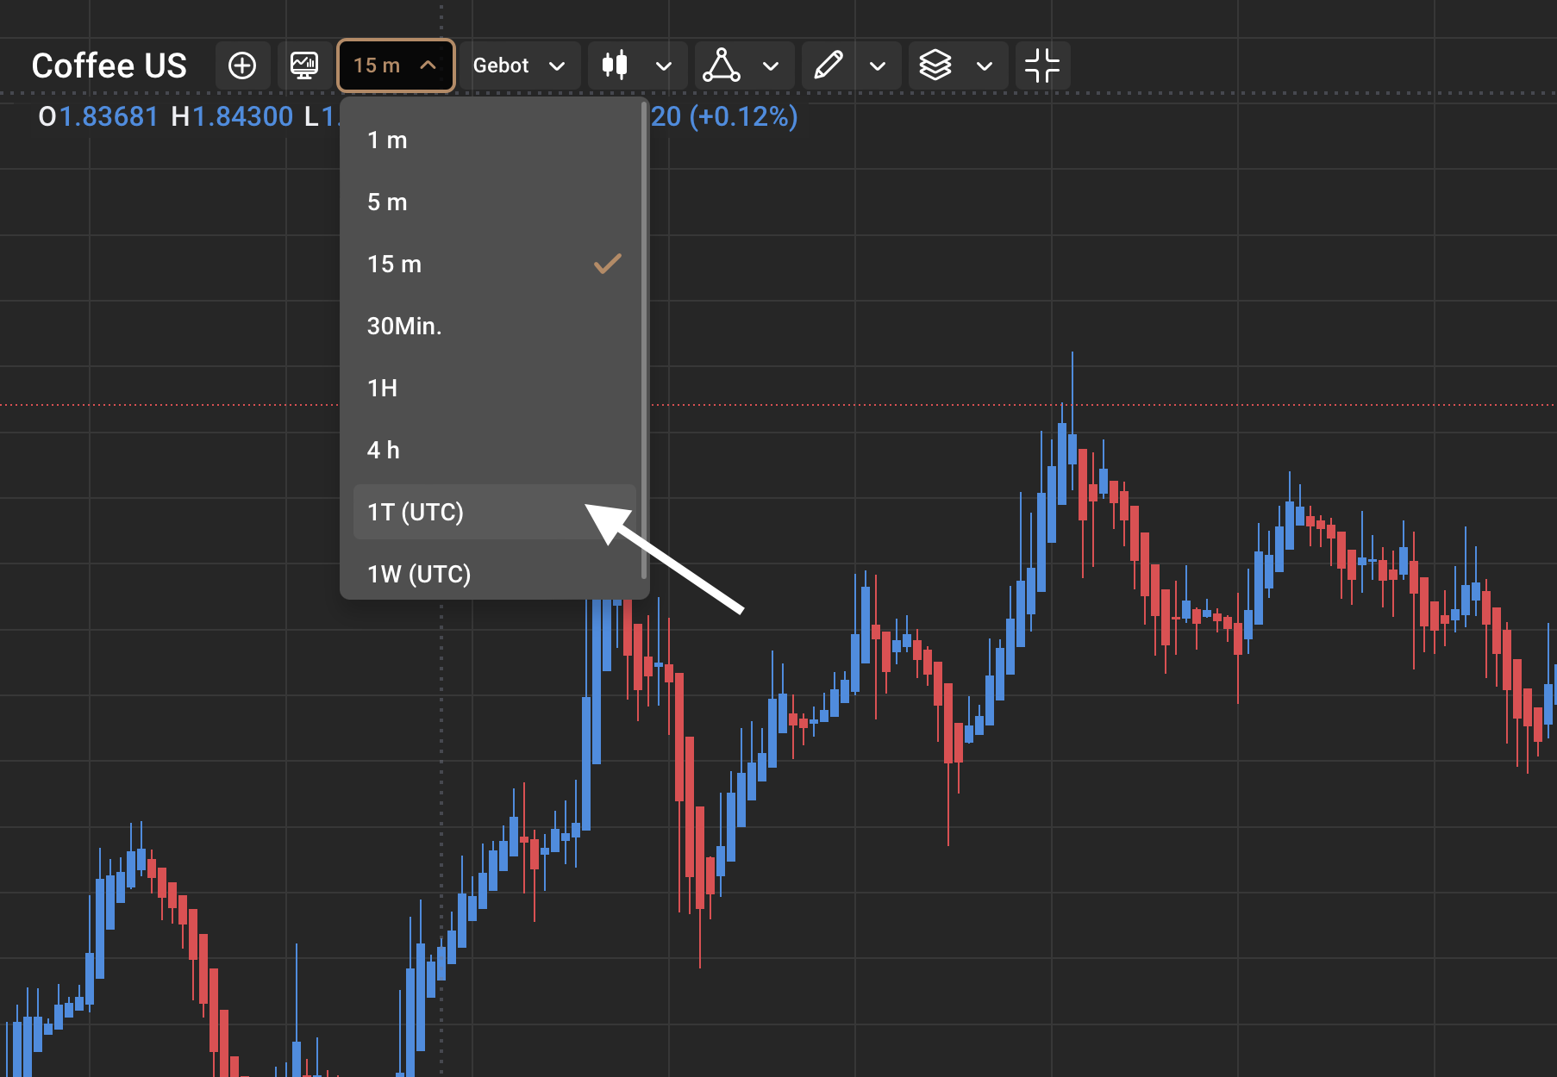This screenshot has width=1557, height=1077.
Task: Open the Gebot price type dropdown
Action: tap(519, 65)
